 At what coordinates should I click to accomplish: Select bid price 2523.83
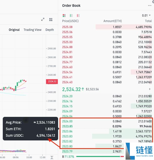[x=67, y=136]
